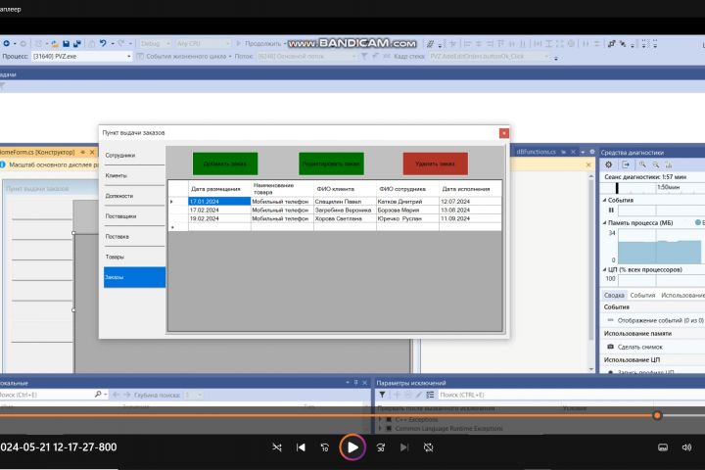Open the Debug configuration dropdown
Viewport: 705px width, 470px height.
pos(155,44)
